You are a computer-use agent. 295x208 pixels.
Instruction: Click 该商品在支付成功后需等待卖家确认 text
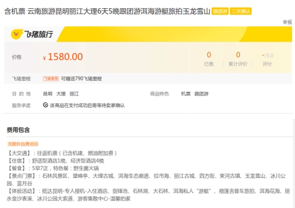[88, 105]
